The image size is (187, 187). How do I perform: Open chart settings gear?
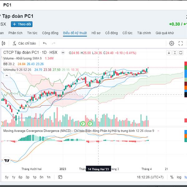(x=171, y=43)
